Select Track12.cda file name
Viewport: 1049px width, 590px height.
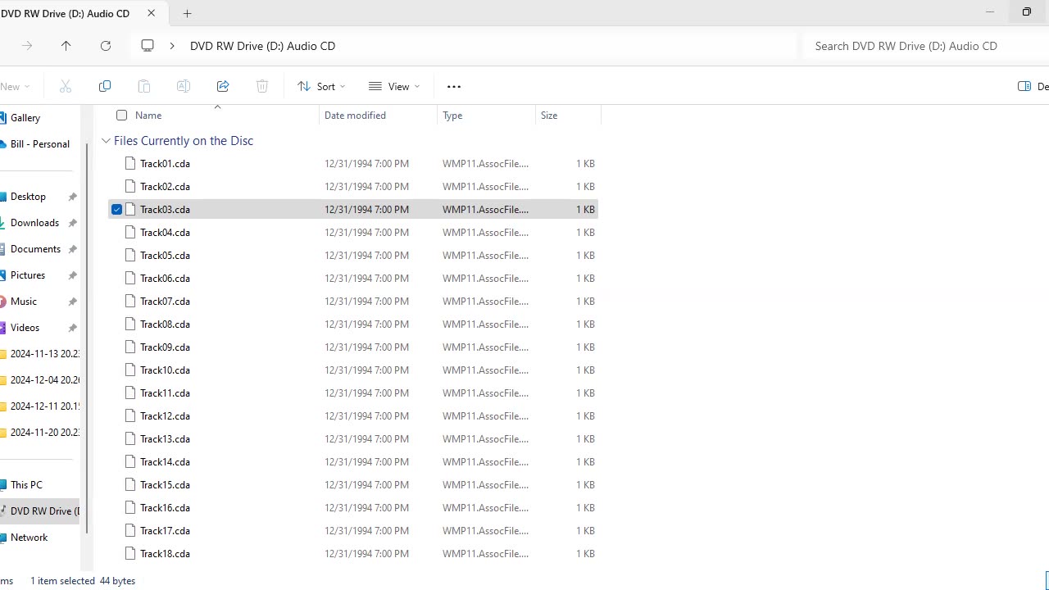tap(165, 416)
